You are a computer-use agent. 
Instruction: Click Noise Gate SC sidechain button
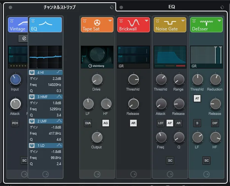click(170, 161)
